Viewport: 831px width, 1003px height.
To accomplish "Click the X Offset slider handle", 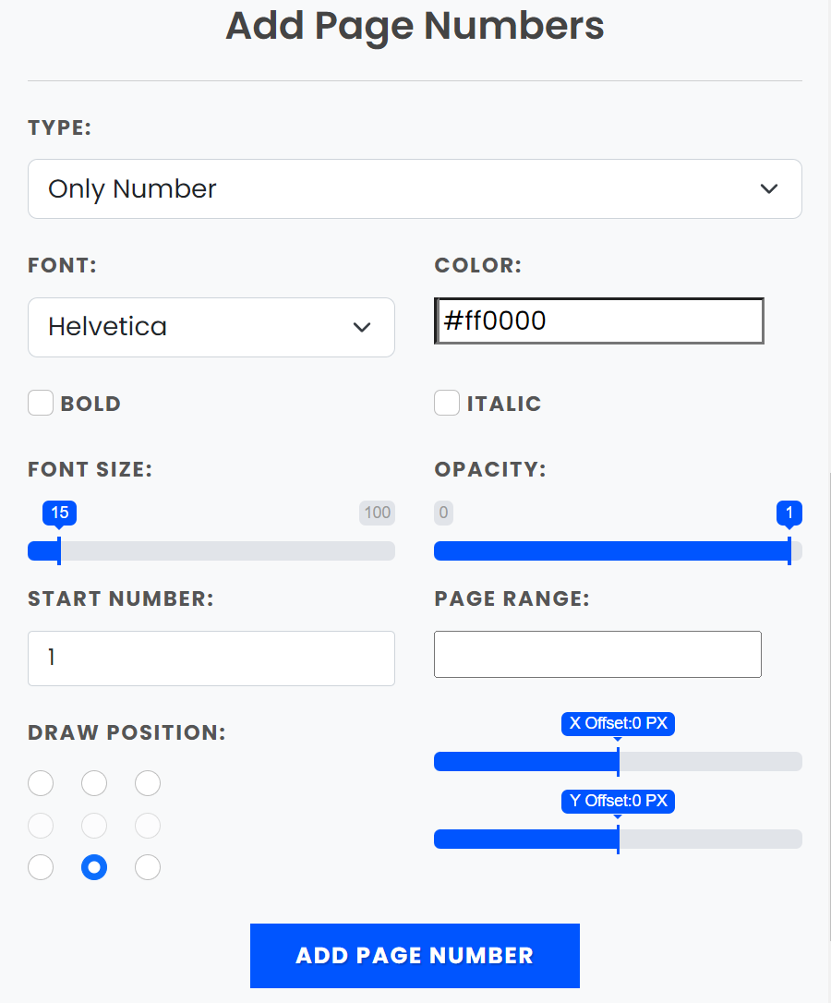I will coord(618,761).
